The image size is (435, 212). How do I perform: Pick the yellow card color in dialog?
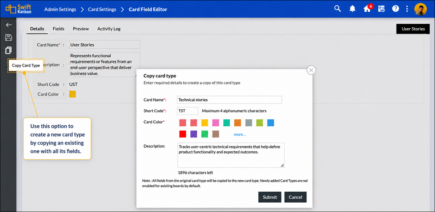(205, 123)
